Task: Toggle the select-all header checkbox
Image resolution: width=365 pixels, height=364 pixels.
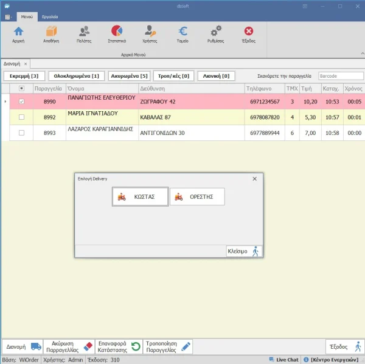Action: click(22, 88)
